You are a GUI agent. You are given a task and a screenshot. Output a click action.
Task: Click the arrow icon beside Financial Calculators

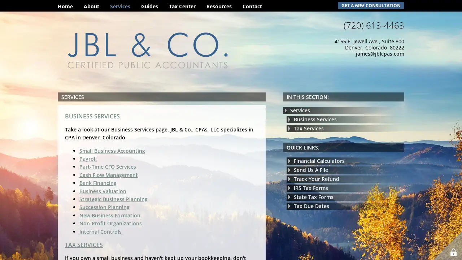point(289,161)
